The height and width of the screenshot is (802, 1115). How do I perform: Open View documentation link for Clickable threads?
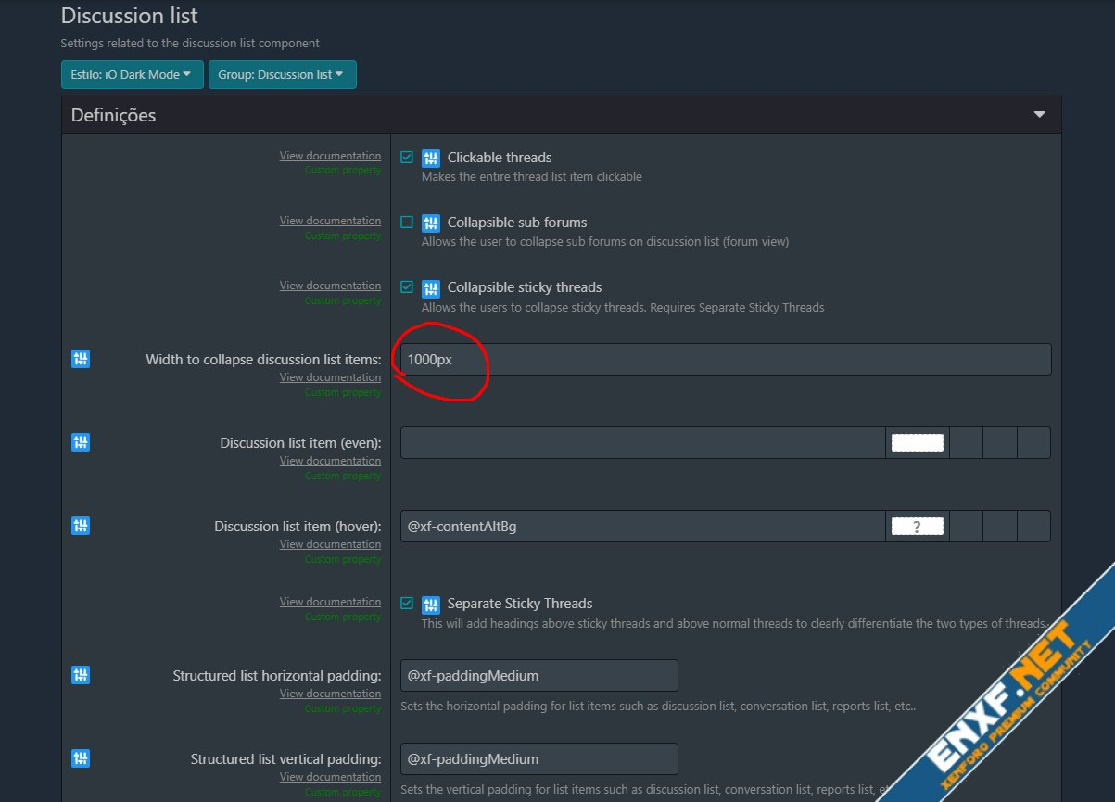point(330,156)
